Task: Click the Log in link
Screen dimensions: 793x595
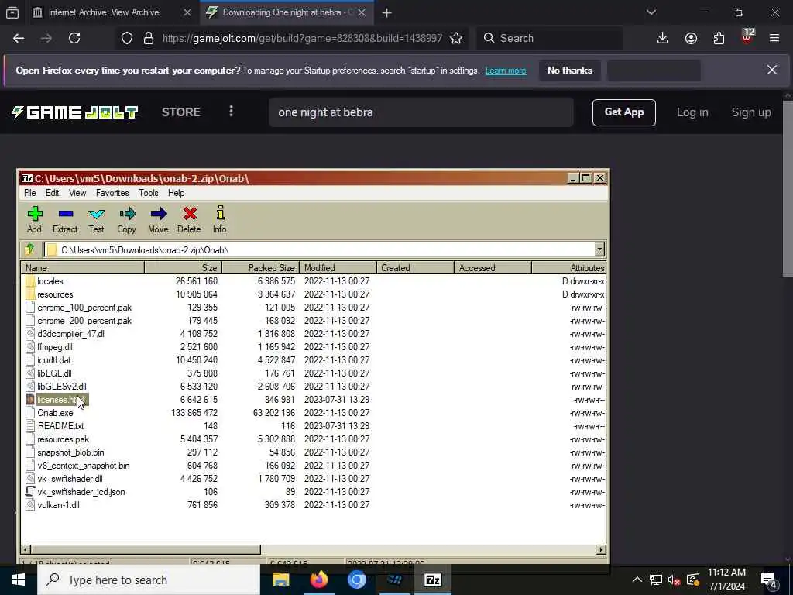Action: [x=692, y=112]
